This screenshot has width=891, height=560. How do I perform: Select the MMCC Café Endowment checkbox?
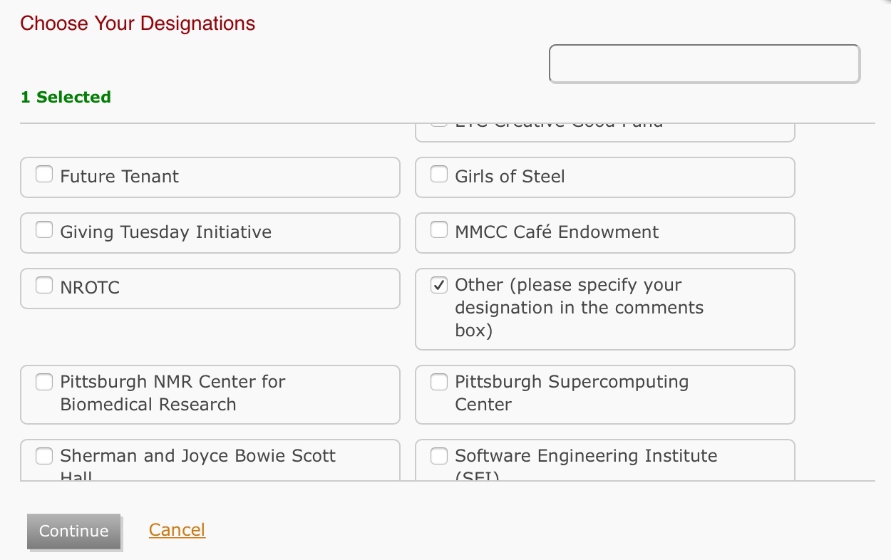pyautogui.click(x=439, y=230)
